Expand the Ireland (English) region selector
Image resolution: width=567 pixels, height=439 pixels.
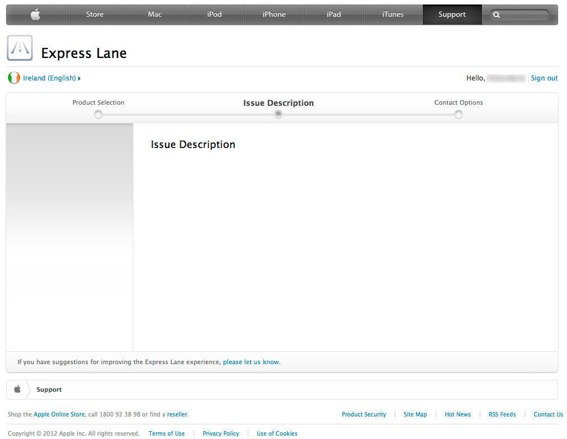click(x=51, y=78)
